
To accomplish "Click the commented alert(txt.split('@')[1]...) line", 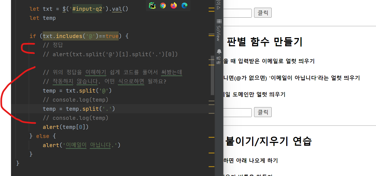I will pyautogui.click(x=110, y=54).
